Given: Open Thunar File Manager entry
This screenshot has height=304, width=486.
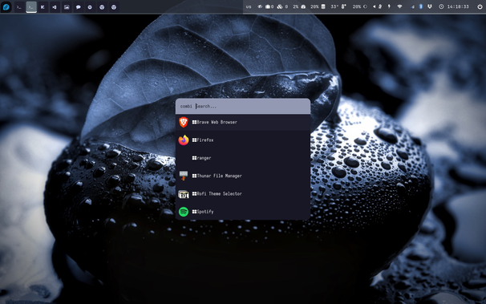Looking at the screenshot, I should (x=243, y=176).
